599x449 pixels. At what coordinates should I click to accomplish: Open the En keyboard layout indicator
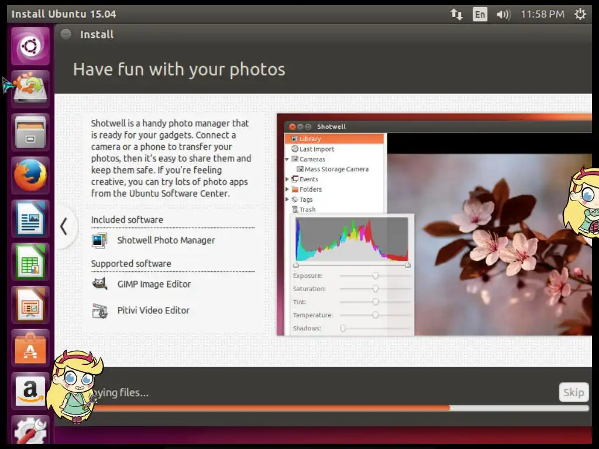tap(480, 15)
